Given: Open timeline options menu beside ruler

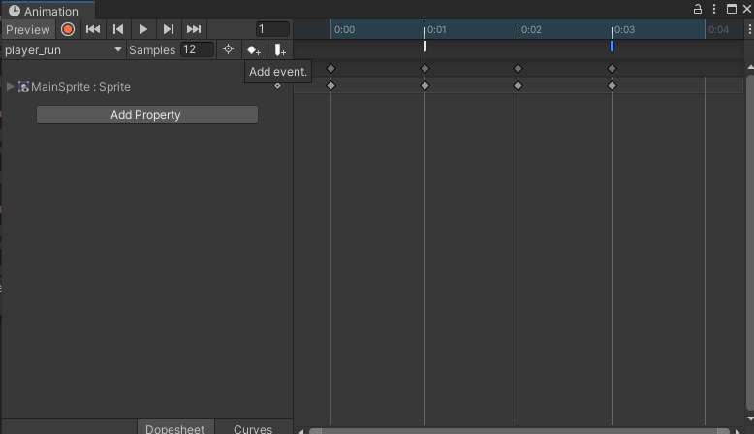Looking at the screenshot, I should click(749, 30).
